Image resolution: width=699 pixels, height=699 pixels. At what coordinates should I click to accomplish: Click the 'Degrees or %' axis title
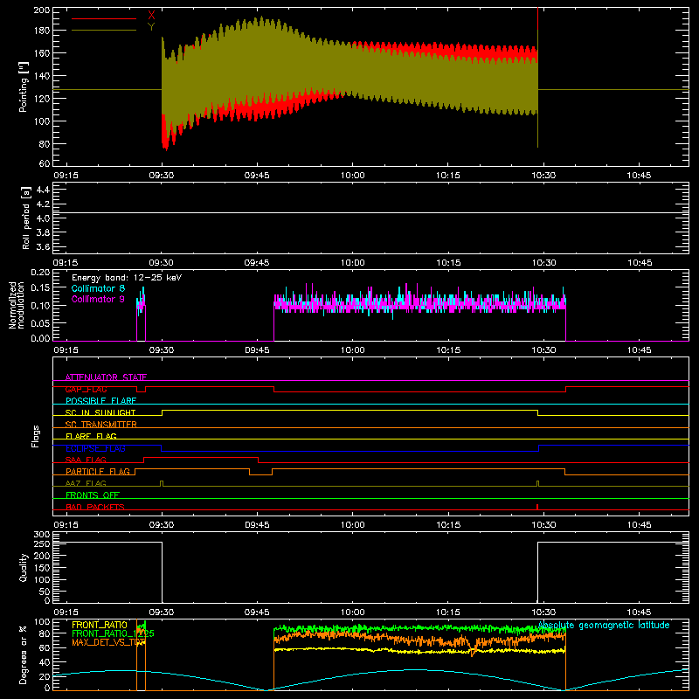(x=24, y=654)
